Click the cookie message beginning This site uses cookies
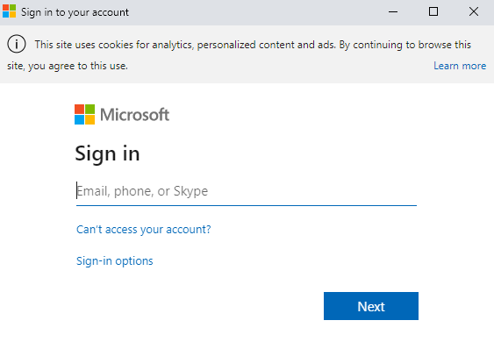This screenshot has width=494, height=349. [x=253, y=45]
